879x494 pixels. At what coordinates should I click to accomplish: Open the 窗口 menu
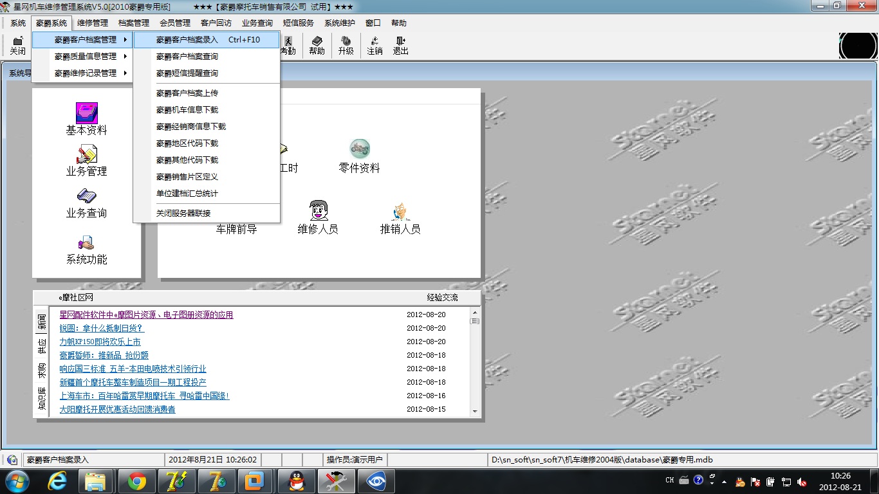click(x=373, y=23)
